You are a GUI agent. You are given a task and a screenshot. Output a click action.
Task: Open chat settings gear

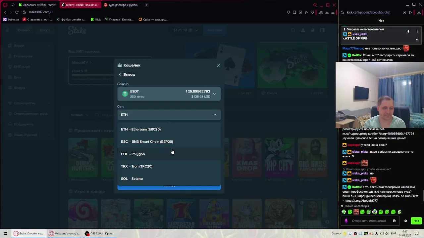click(405, 221)
